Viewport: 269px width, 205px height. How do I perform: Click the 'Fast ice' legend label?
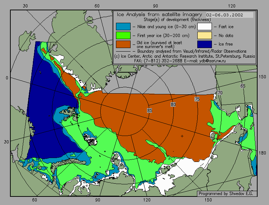pos(226,27)
